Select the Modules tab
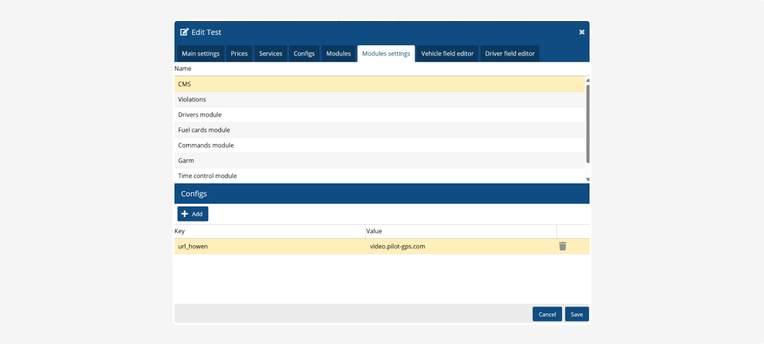 click(338, 54)
